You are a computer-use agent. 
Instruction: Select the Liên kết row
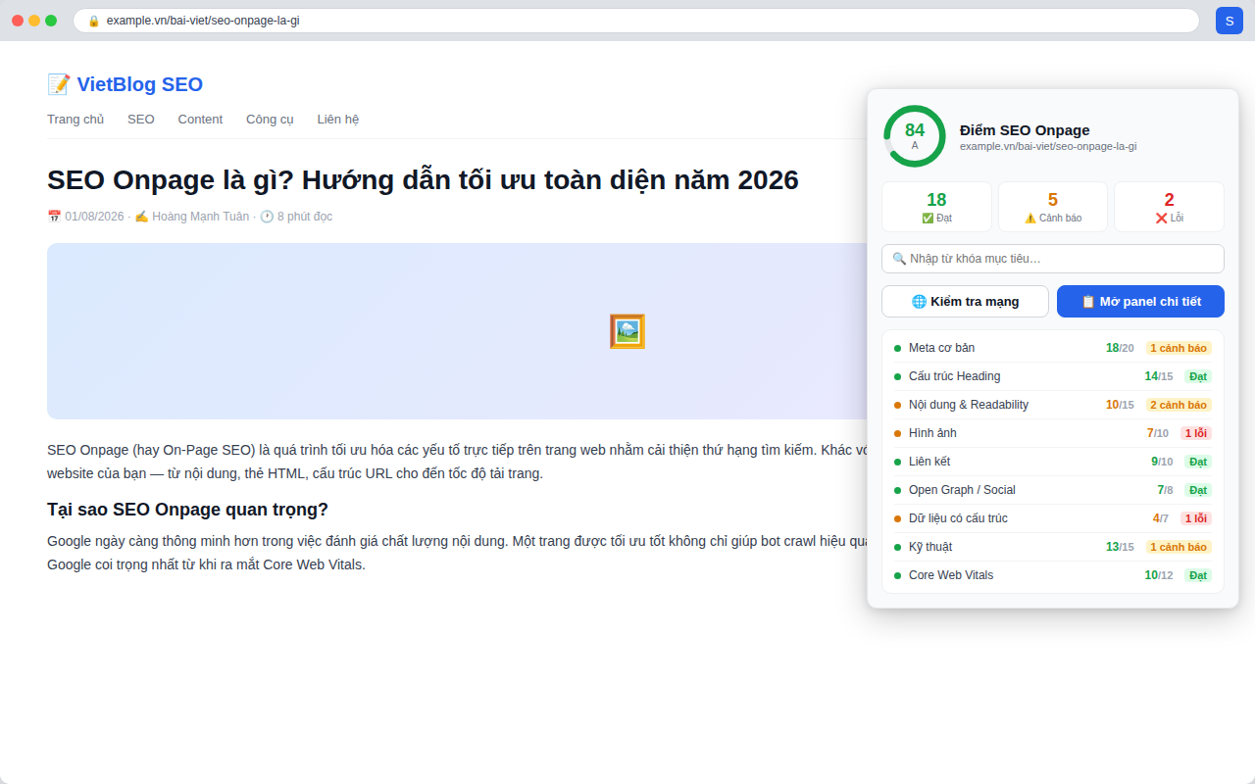pos(1053,462)
